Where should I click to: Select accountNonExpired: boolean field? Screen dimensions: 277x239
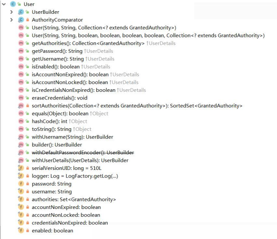66,207
